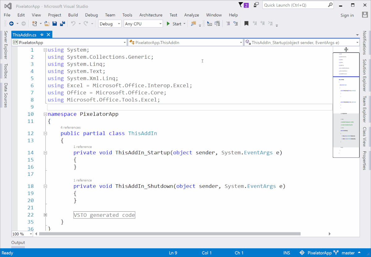Open the Navigate Backward history dropdown arrow
Screen dimensions: 371x257
17,24
